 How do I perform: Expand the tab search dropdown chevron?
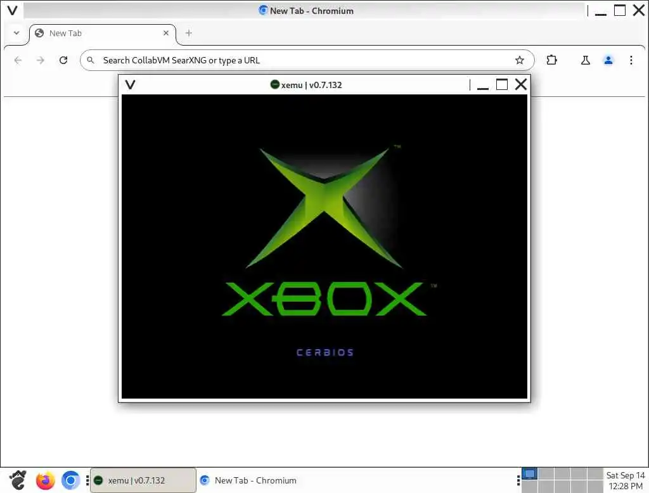coord(16,33)
